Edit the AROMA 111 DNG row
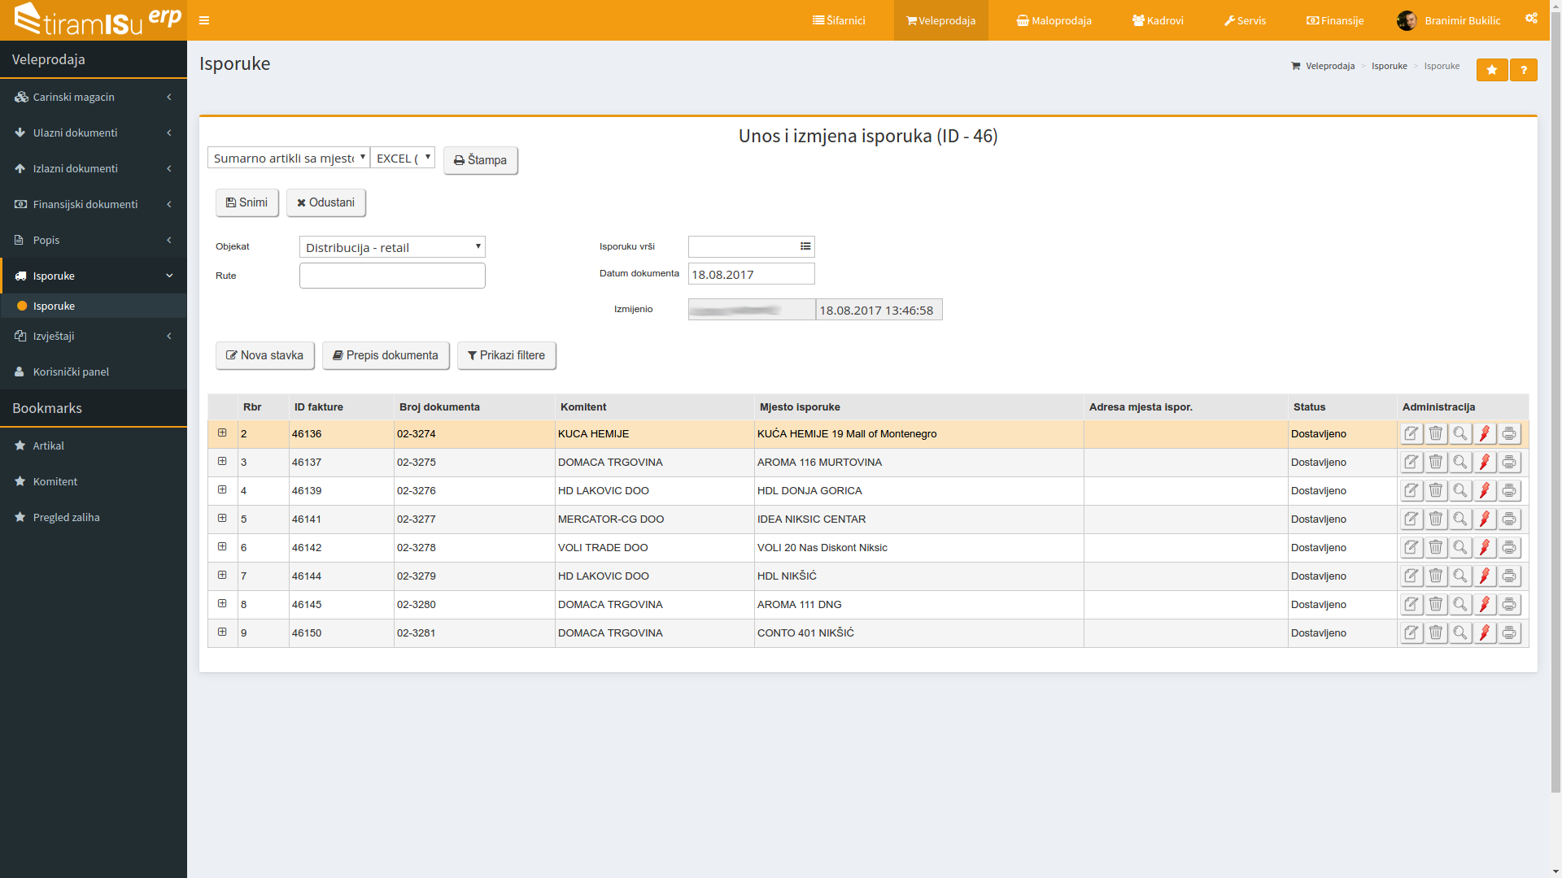Image resolution: width=1562 pixels, height=878 pixels. click(1411, 605)
